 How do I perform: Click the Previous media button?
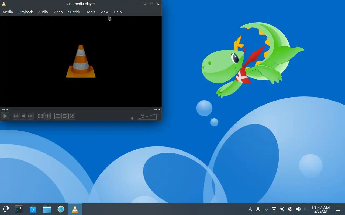(x=16, y=116)
